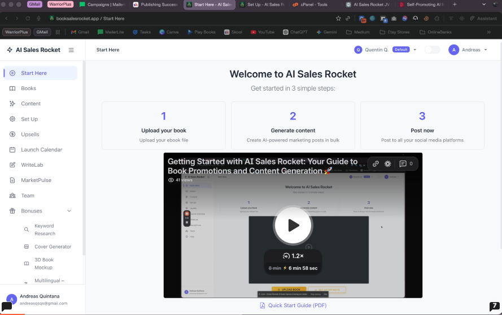Click the video title text

coord(263,166)
